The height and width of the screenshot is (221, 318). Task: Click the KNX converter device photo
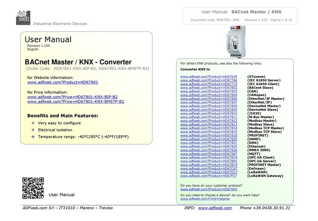click(x=236, y=42)
